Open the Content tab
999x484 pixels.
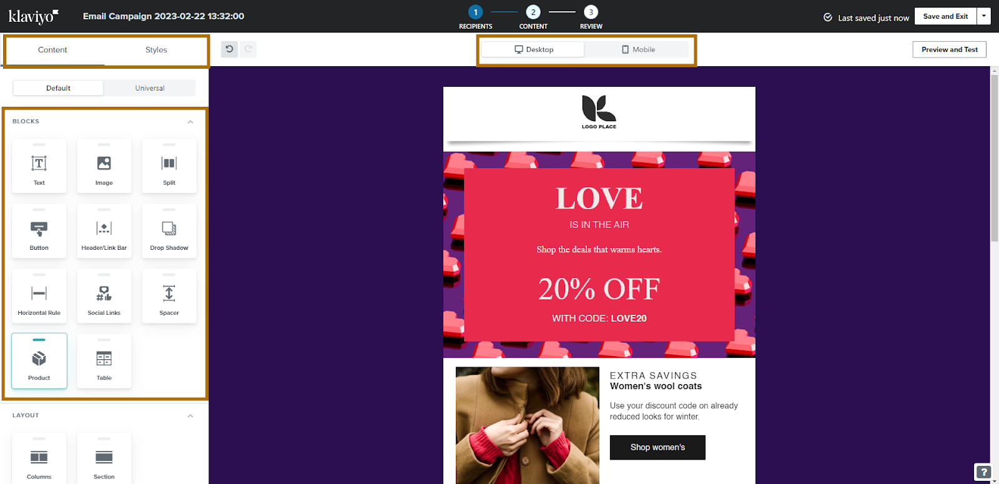52,50
